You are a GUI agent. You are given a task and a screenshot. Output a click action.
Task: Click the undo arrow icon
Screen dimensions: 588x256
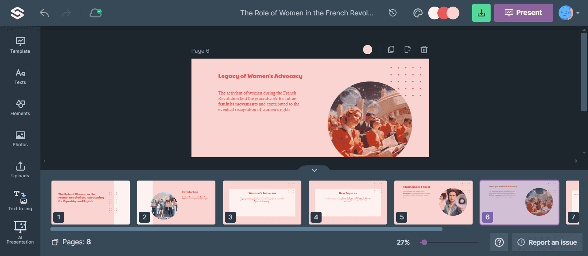tap(44, 13)
